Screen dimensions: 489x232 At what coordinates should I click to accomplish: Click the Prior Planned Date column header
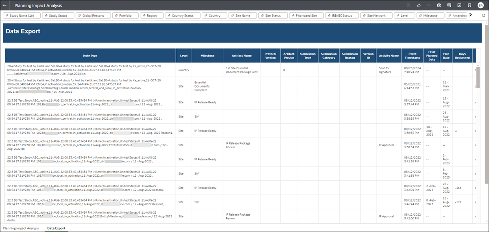(x=432, y=56)
